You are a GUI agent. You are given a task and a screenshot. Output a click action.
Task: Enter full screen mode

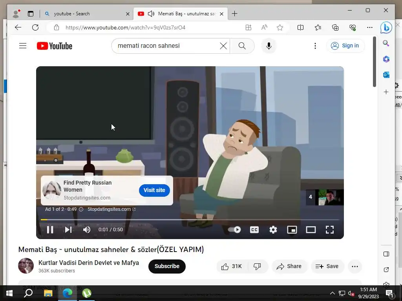coord(330,230)
